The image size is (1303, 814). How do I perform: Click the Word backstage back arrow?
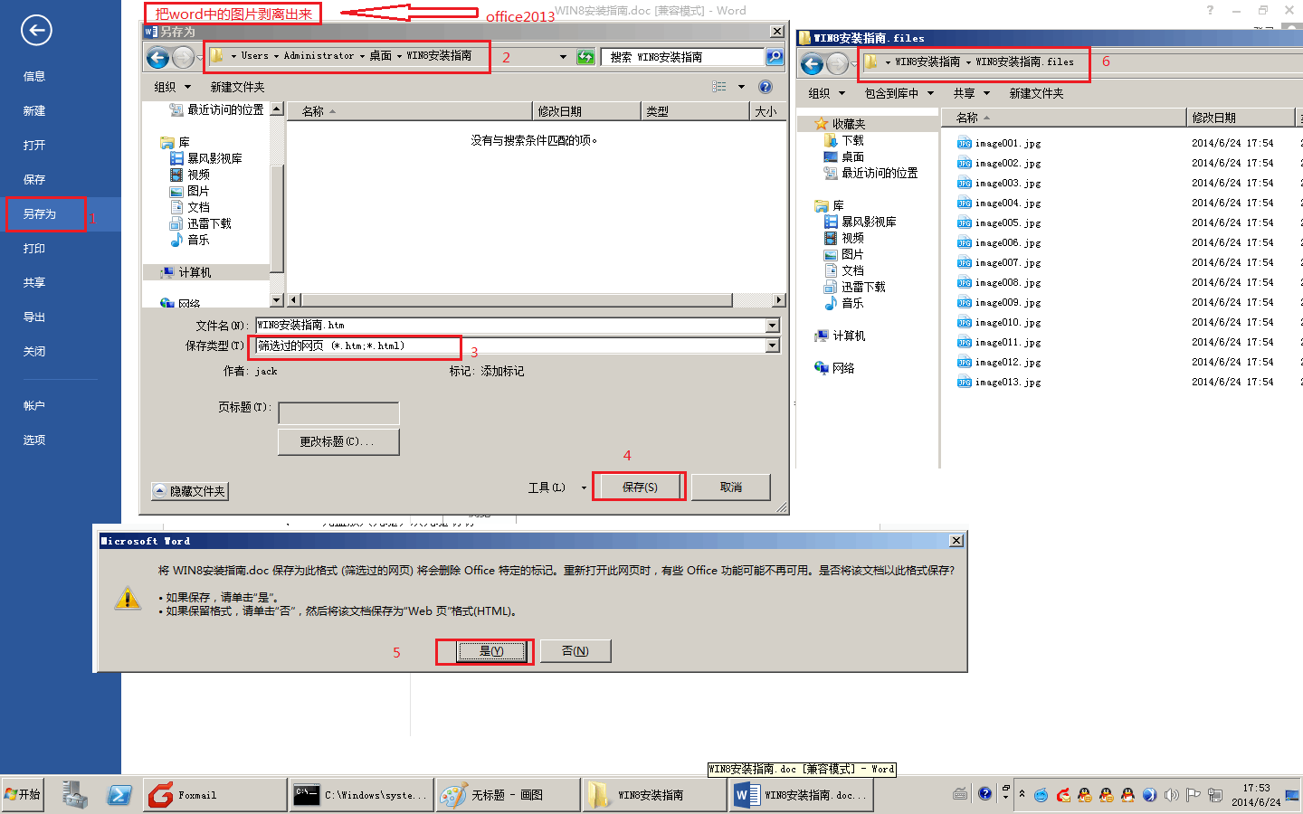[36, 30]
